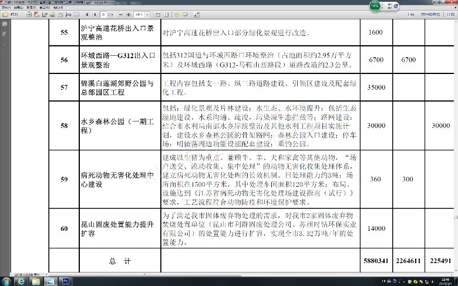Open the zoom percentage dropdown
Screen dimensions: 458x286
pos(147,14)
